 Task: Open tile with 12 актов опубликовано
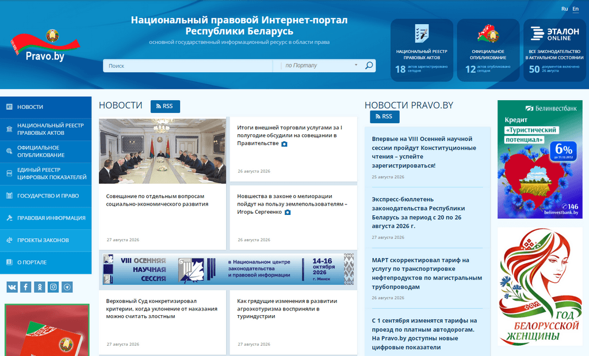pos(488,50)
